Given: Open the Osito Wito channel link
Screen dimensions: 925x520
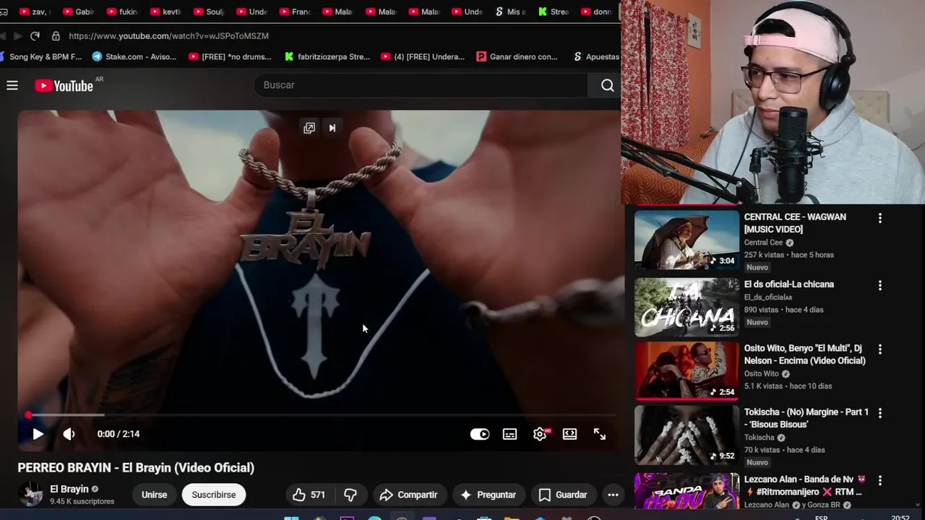Looking at the screenshot, I should 762,374.
